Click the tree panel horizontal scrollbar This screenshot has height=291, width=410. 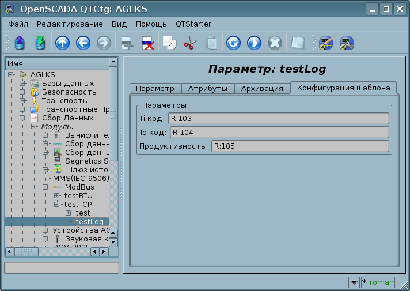tap(56, 251)
